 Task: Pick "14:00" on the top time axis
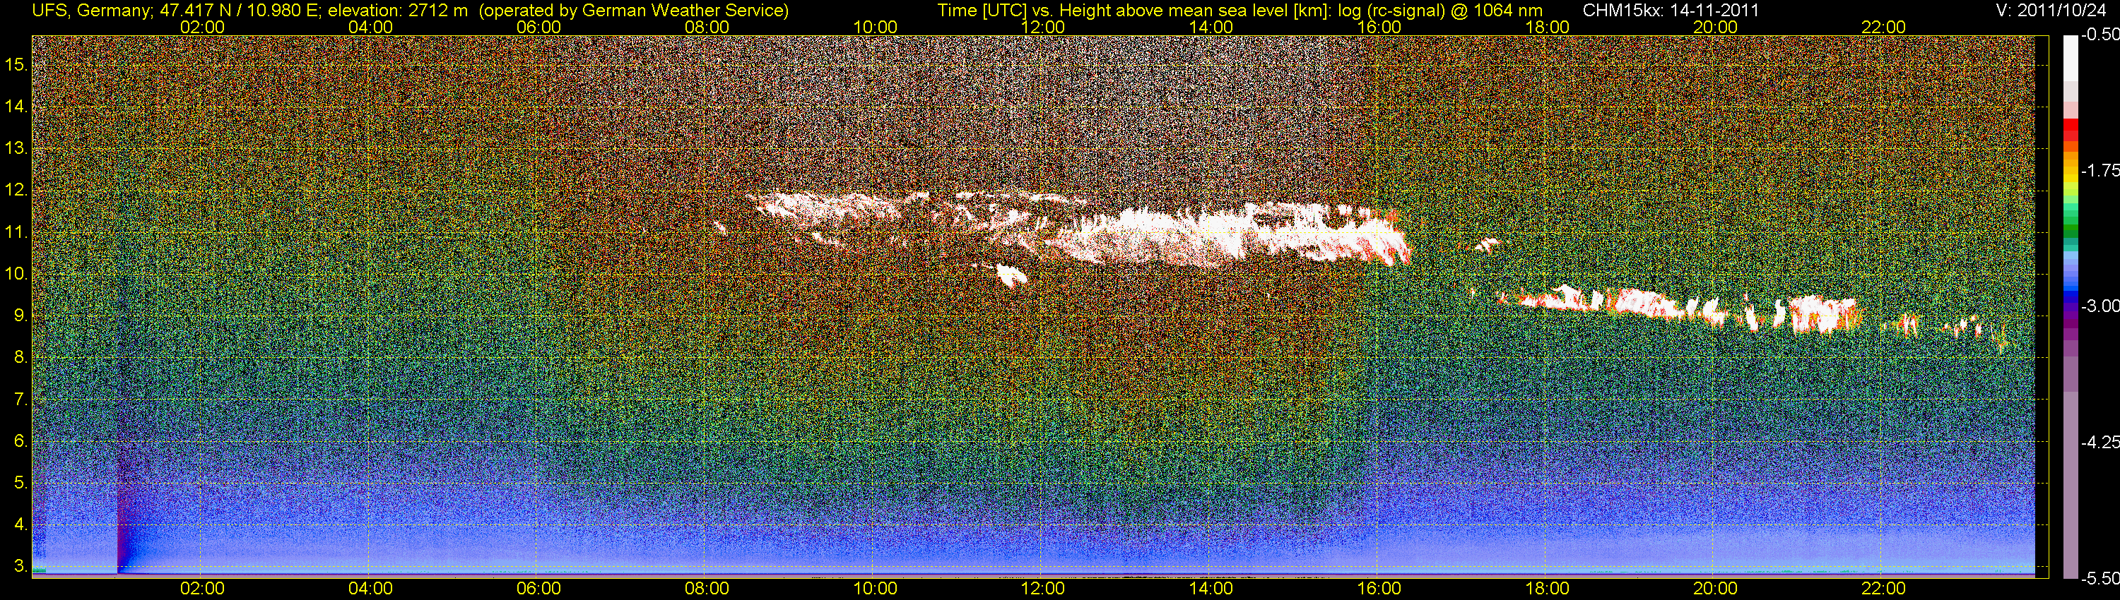coord(1211,27)
